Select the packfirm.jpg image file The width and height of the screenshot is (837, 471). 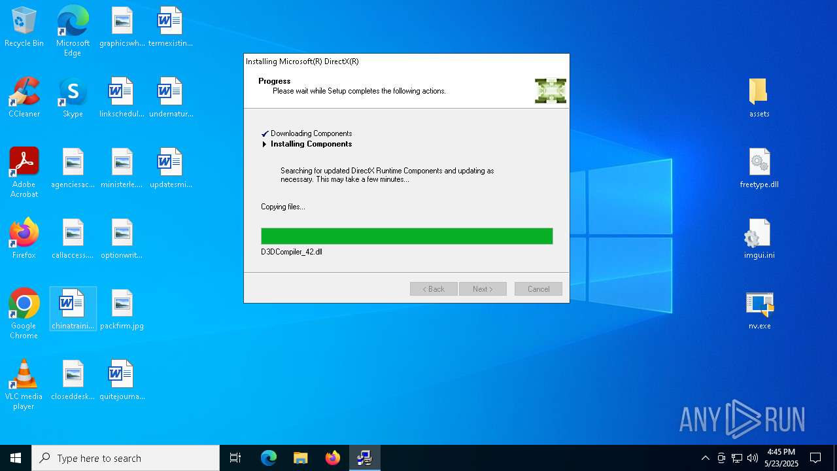[x=122, y=310]
